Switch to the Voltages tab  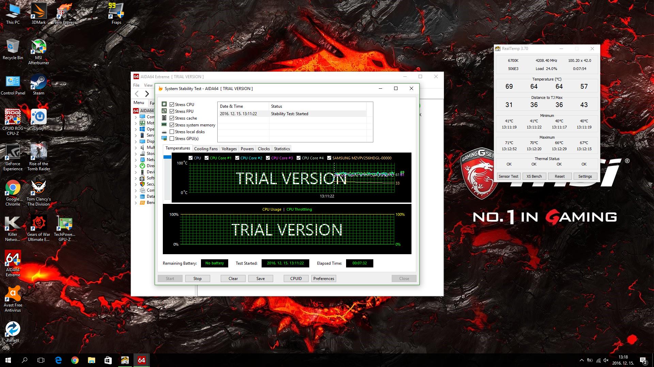point(229,149)
